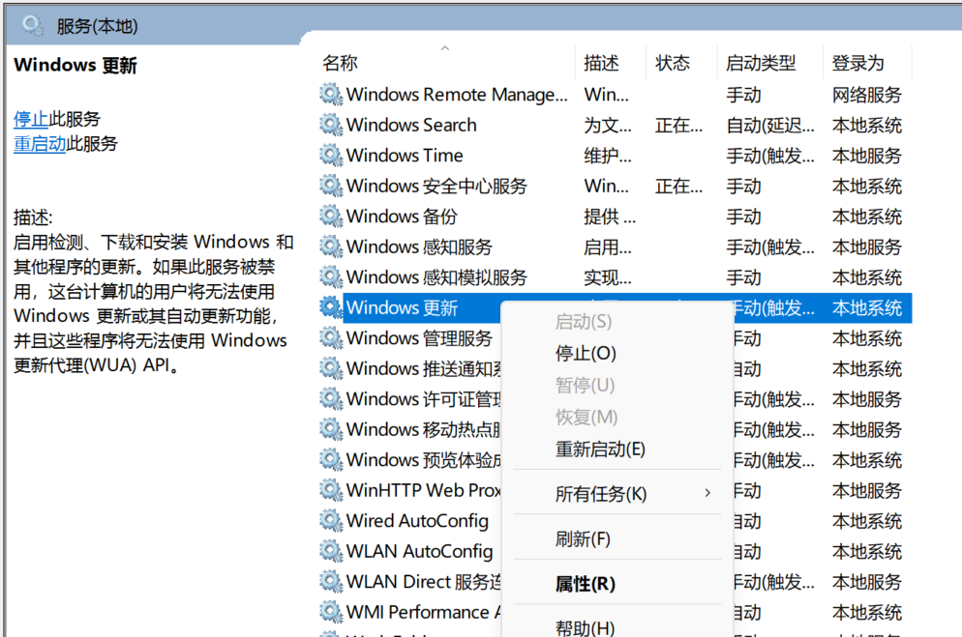Select the WinHTTP Web Proxy row
Screen dimensions: 962x637
(615, 491)
